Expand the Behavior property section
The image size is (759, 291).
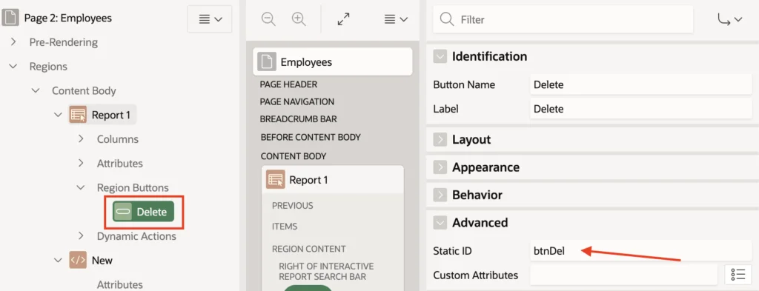[440, 195]
